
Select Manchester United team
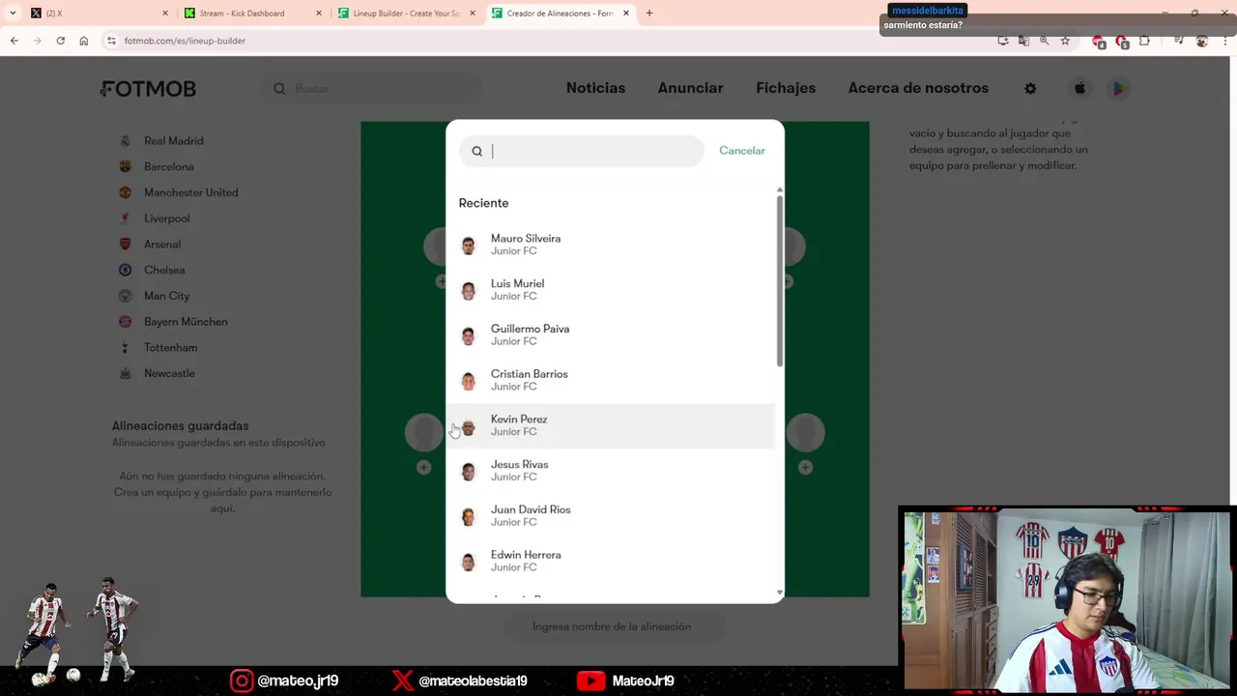point(190,192)
